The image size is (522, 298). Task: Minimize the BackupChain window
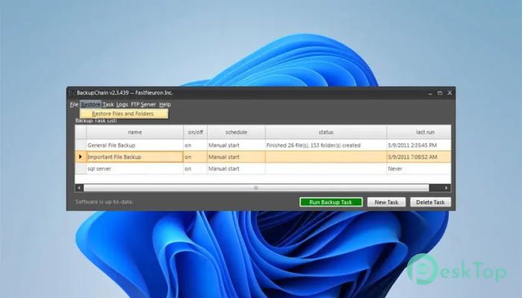coord(430,93)
